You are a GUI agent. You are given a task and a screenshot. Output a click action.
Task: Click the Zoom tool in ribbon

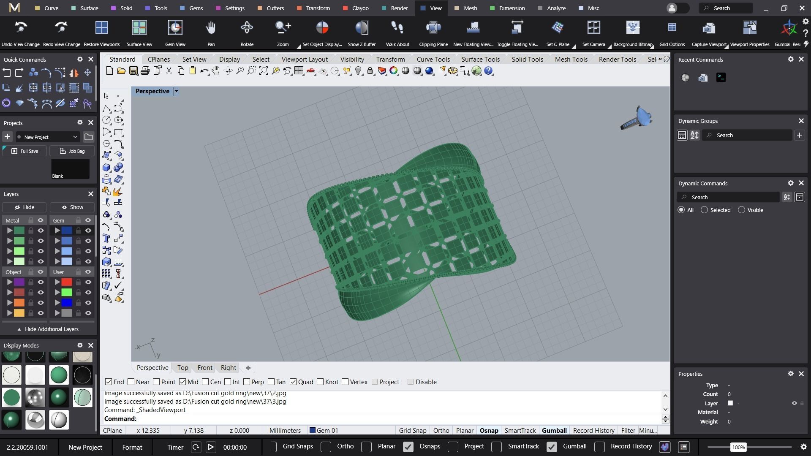point(283,27)
